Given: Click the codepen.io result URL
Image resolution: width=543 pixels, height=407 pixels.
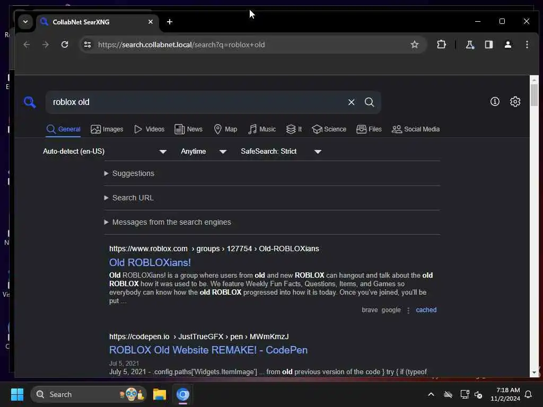Looking at the screenshot, I should (x=199, y=337).
